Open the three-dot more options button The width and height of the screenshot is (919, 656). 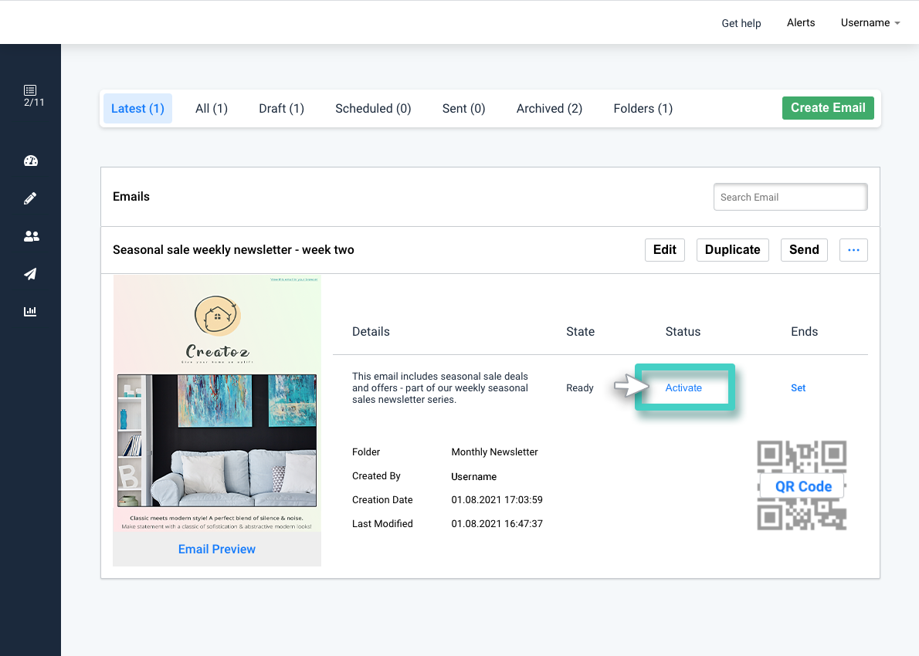pyautogui.click(x=853, y=250)
